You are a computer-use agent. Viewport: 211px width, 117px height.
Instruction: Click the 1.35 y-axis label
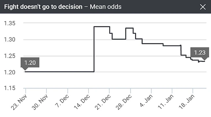[10, 23]
